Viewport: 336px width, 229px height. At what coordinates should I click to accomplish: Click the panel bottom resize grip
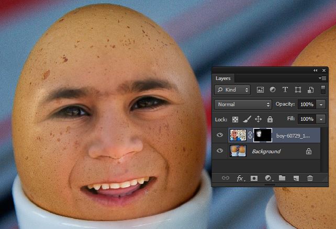pyautogui.click(x=270, y=185)
